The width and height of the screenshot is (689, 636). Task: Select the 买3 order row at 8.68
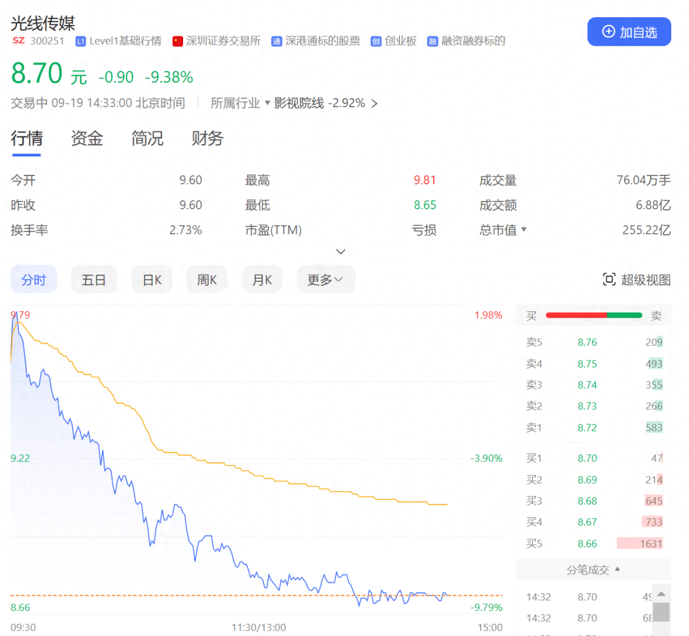(594, 501)
